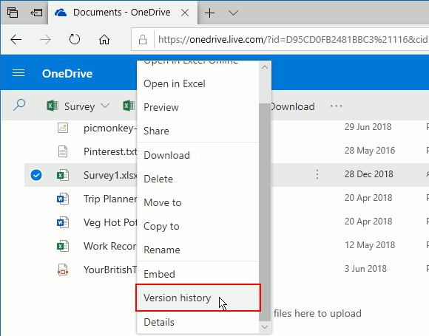Open the tabs you've set aside icon

pyautogui.click(x=13, y=13)
